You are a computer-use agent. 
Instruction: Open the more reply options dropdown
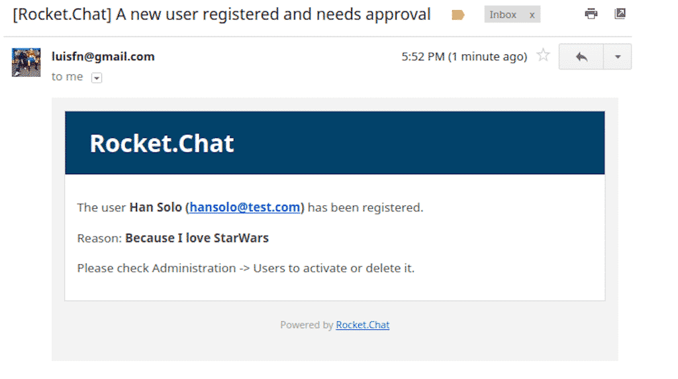(618, 57)
